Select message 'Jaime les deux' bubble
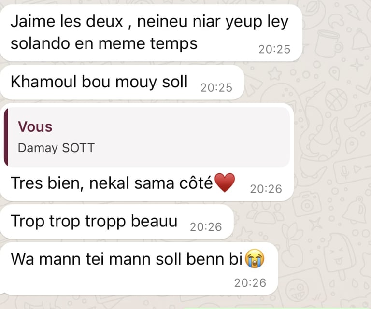The width and height of the screenshot is (371, 309). click(151, 33)
